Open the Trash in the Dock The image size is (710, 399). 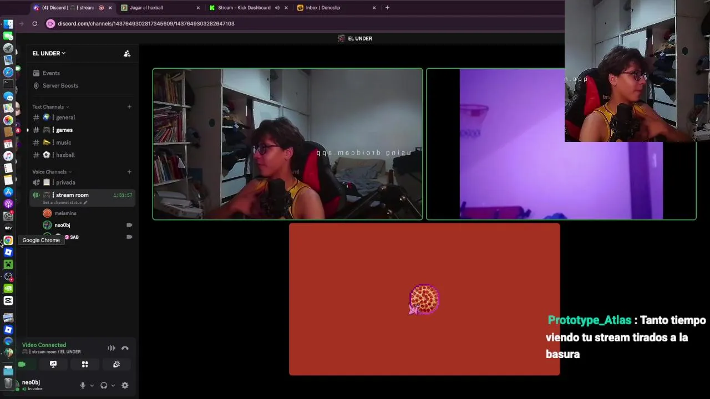[8, 382]
